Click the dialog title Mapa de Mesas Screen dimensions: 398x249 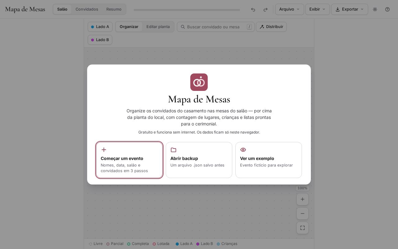tap(199, 99)
